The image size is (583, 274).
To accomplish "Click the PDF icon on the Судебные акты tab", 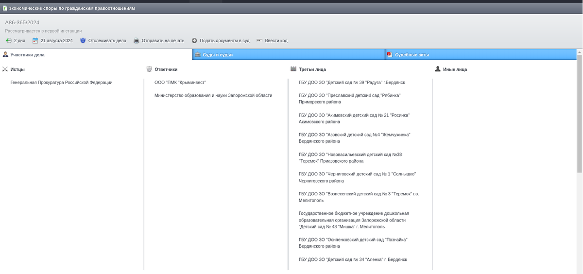I will click(389, 55).
